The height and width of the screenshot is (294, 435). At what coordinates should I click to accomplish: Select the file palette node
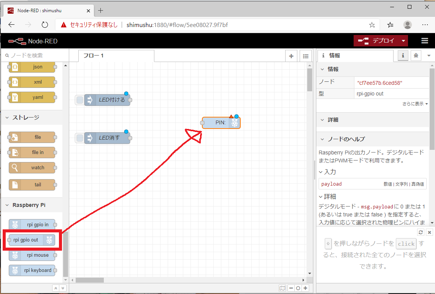coord(32,137)
